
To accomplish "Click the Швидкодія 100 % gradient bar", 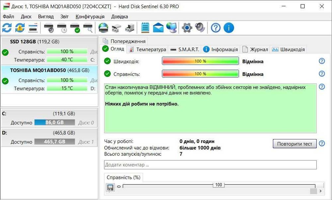I will tap(200, 61).
